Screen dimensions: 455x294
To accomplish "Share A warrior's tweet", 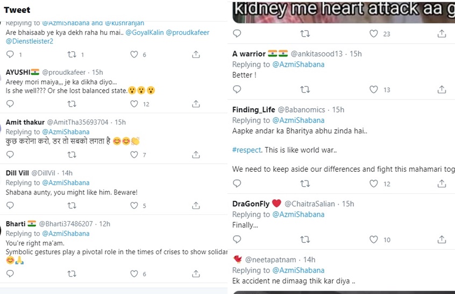I will (442, 90).
